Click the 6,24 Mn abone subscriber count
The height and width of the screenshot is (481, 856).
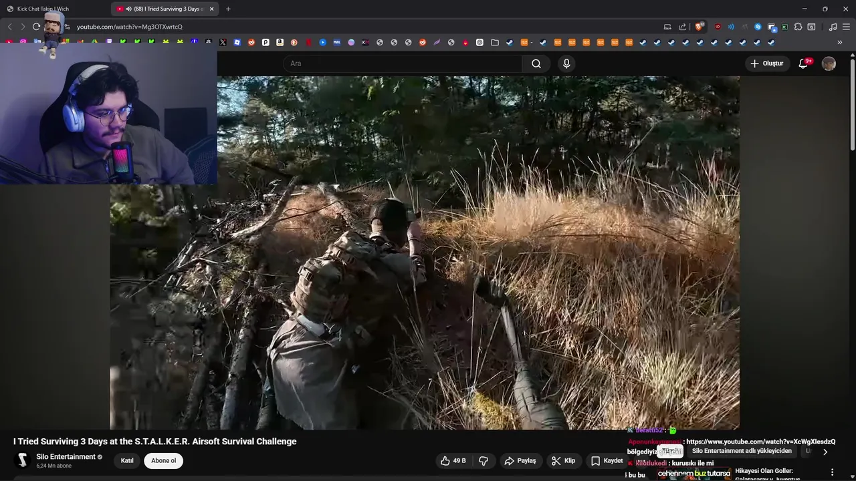tap(53, 466)
